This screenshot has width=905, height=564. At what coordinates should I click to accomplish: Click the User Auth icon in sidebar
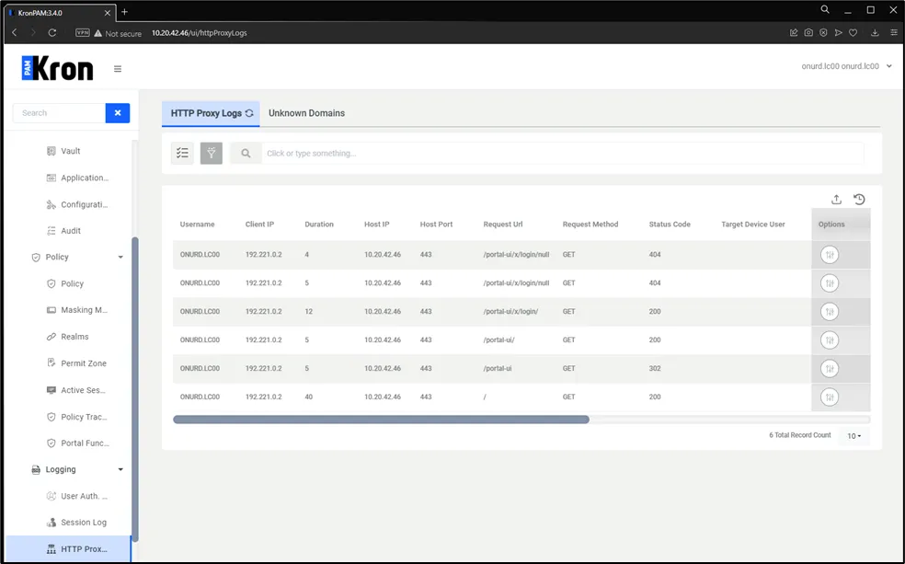pos(52,496)
